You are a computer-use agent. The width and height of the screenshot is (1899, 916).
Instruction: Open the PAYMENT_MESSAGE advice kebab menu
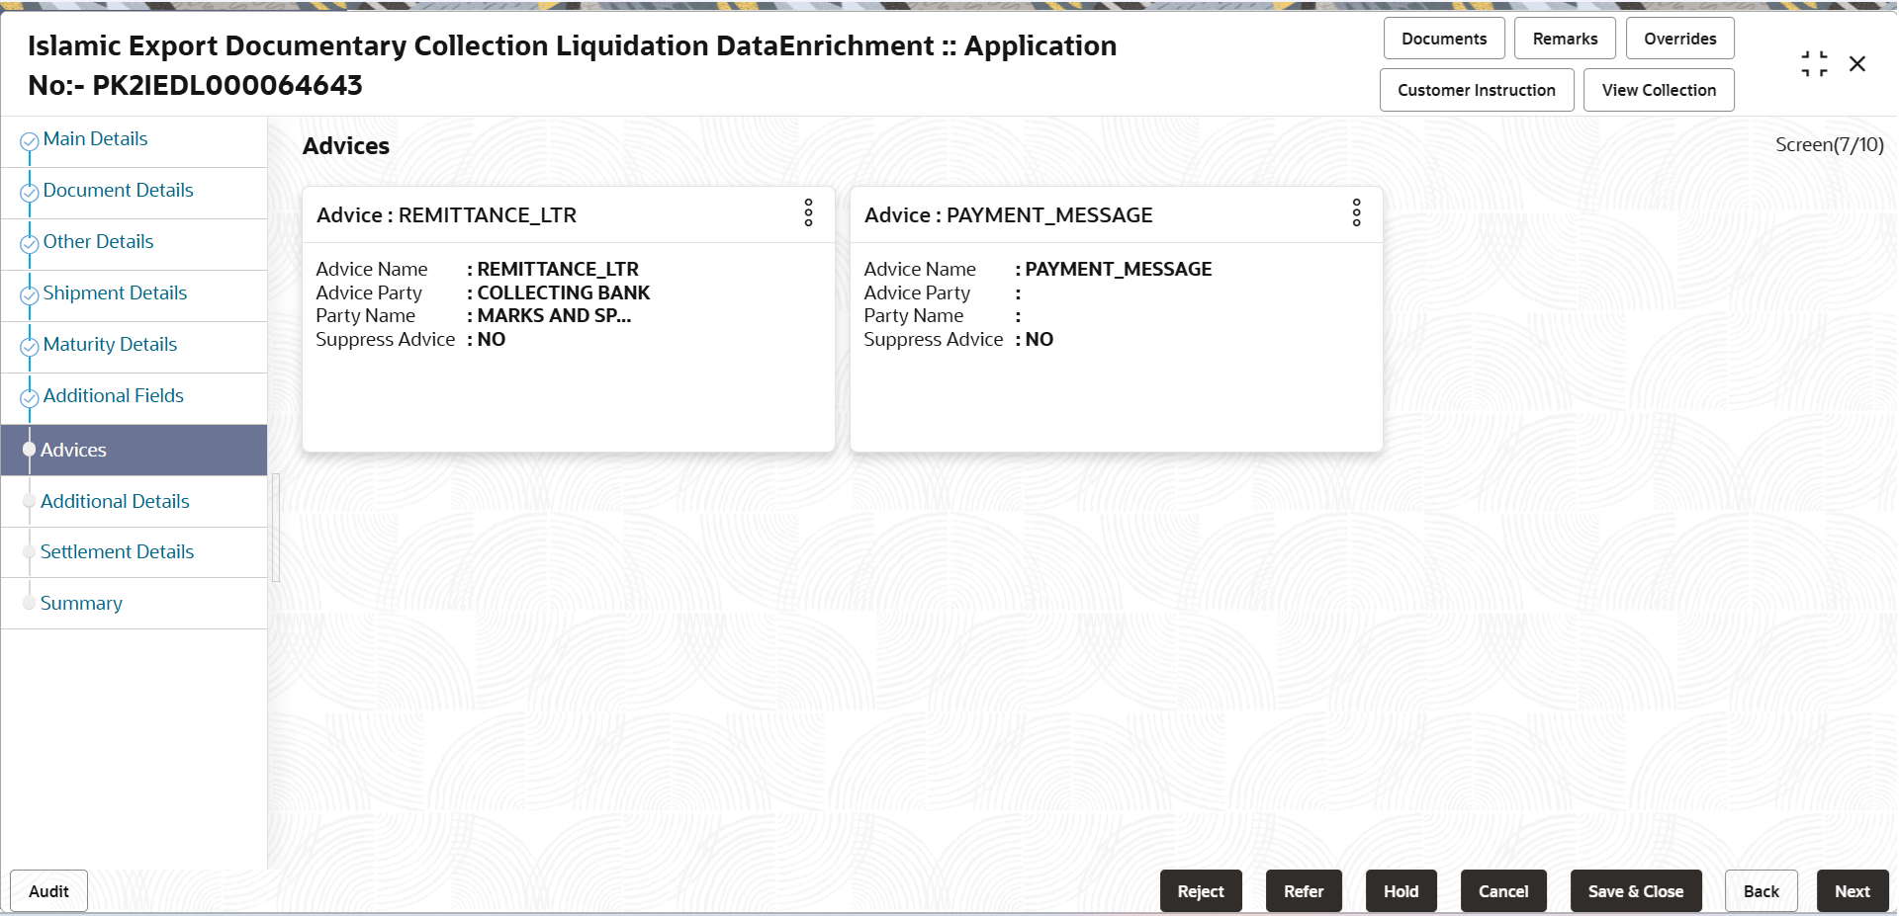point(1356,212)
